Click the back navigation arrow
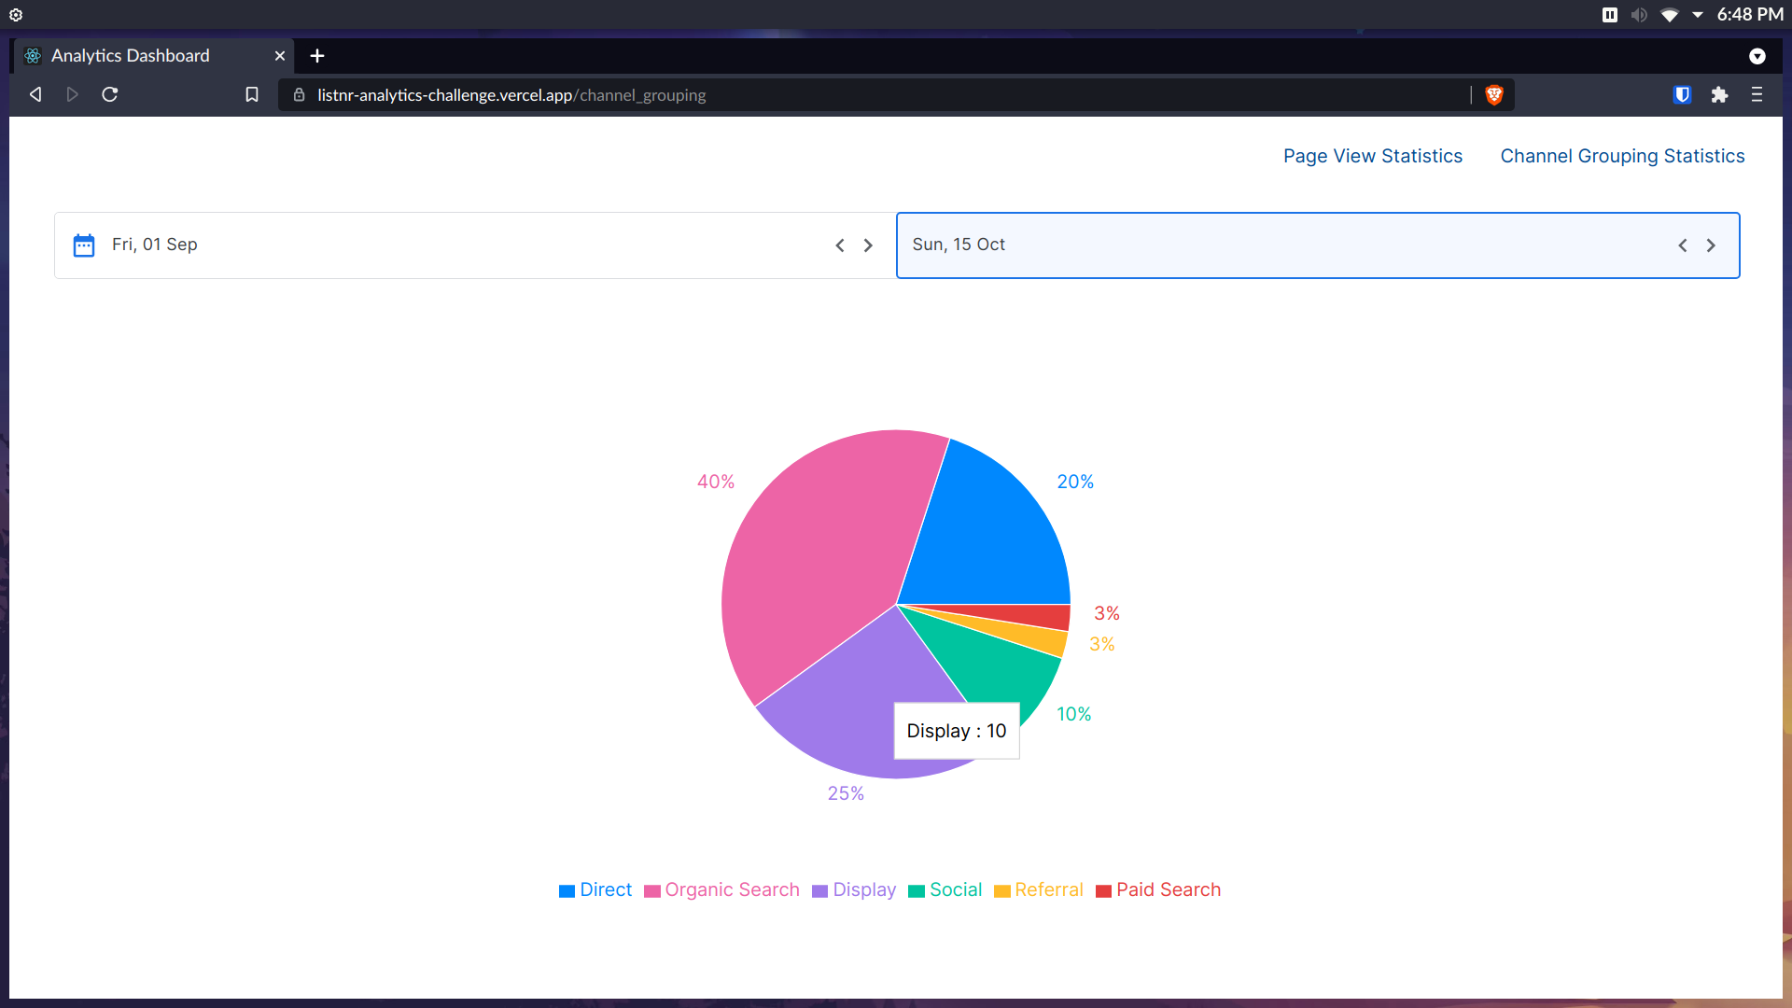The height and width of the screenshot is (1008, 1792). click(35, 94)
